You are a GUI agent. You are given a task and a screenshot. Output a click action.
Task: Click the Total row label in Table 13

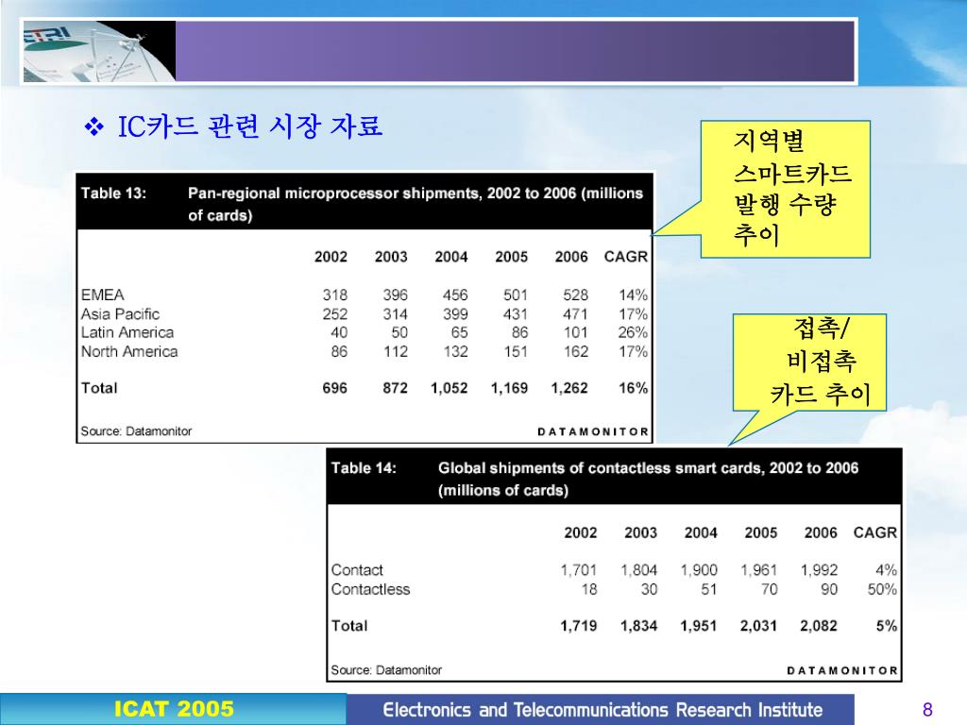coord(99,388)
